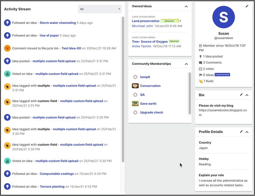Collapse the Community Memberships panel
Viewport: 255px width, 196px height.
point(186,64)
